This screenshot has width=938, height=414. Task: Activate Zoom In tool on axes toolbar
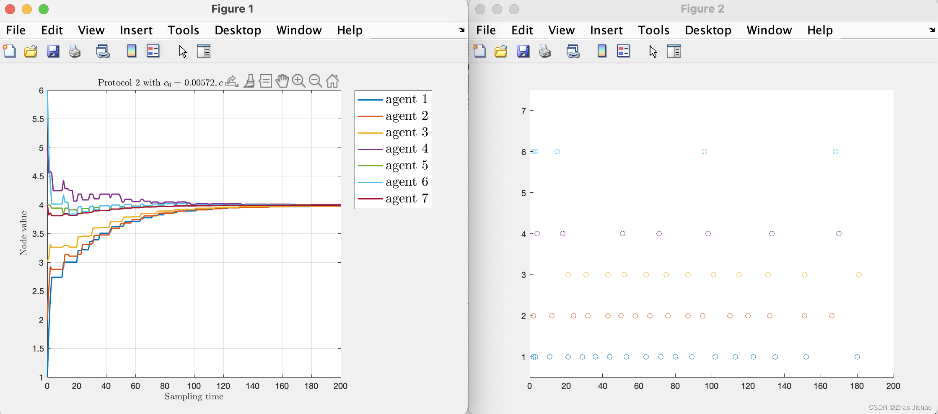click(x=299, y=80)
